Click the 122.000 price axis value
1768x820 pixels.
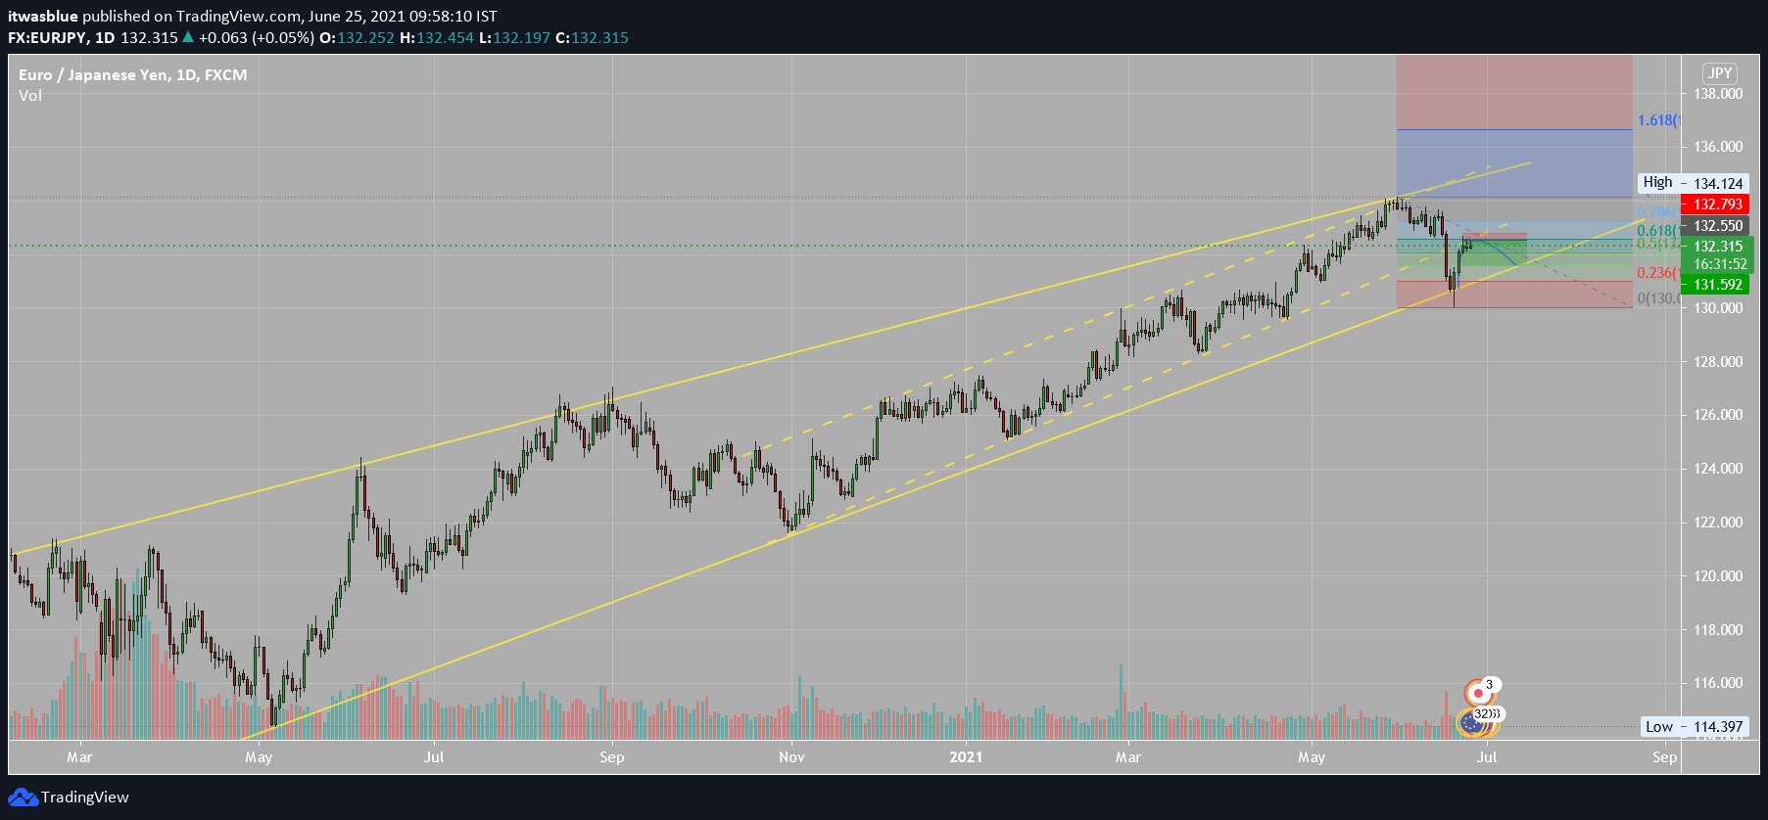(1718, 523)
